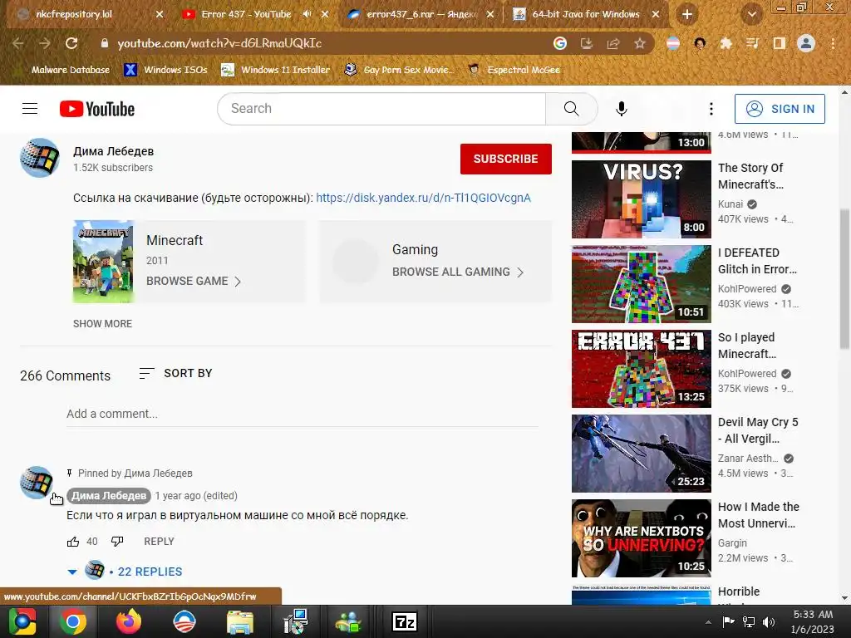
Task: Expand description with Show More
Action: (x=102, y=324)
